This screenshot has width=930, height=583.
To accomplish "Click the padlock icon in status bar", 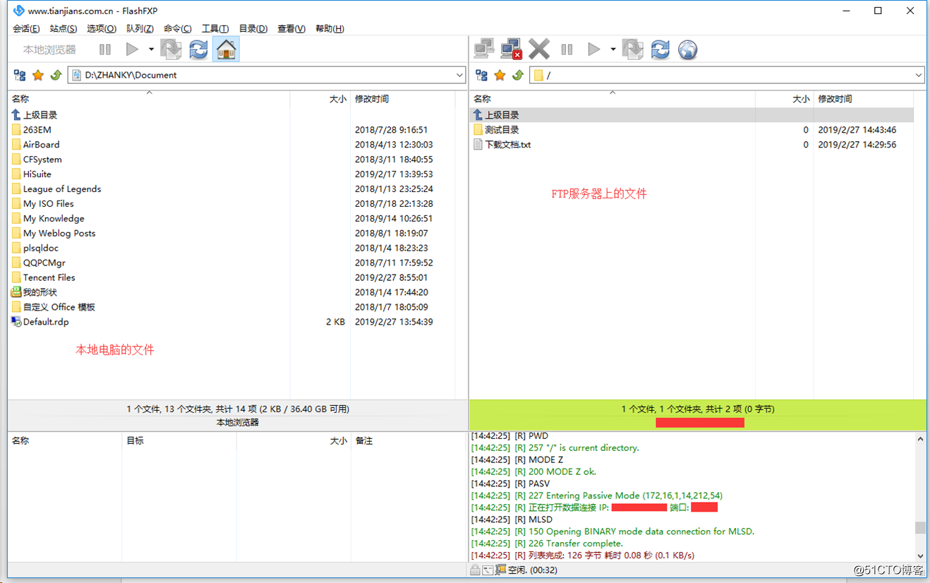I will click(x=476, y=570).
